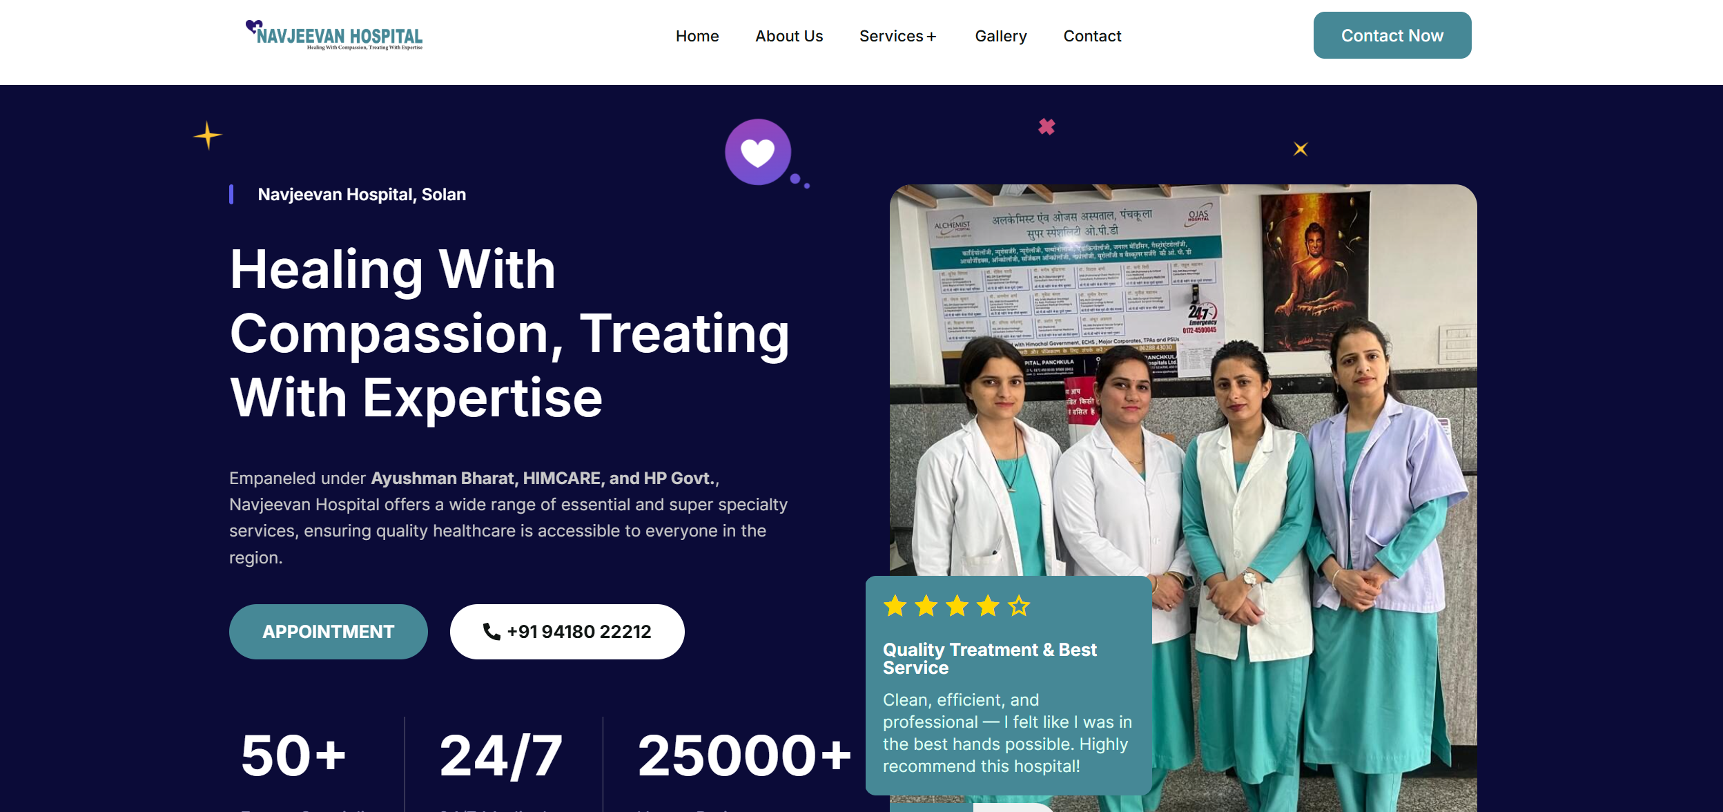Click the yellow four-point sparkle star
This screenshot has height=812, width=1723.
pyautogui.click(x=207, y=135)
